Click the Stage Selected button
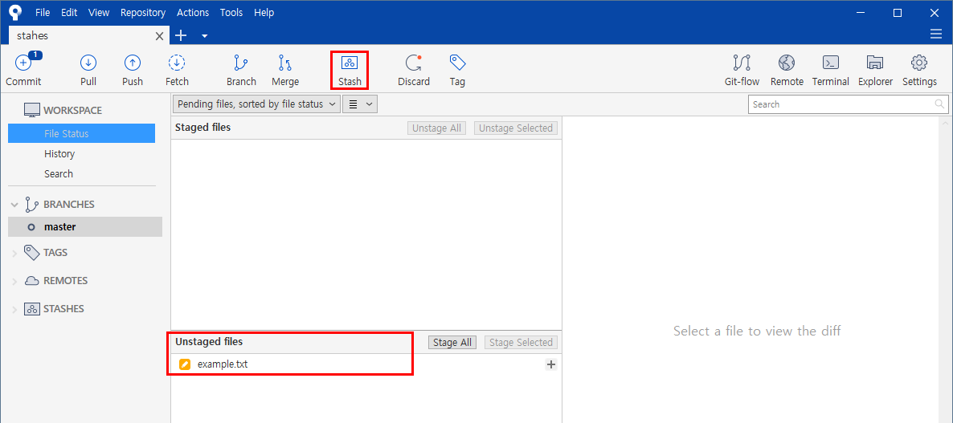The width and height of the screenshot is (953, 423). pos(521,342)
